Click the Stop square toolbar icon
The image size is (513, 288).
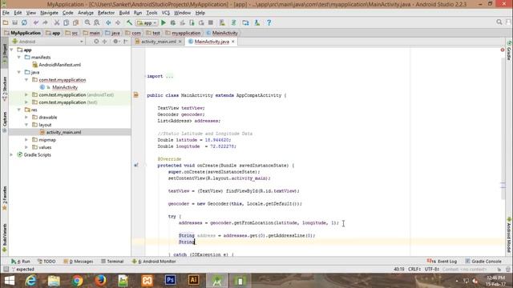[x=211, y=22]
